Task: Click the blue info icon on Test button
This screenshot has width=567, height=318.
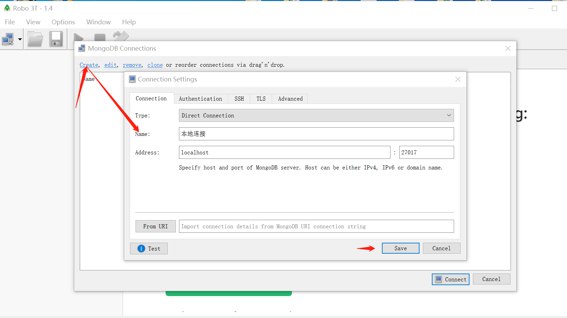Action: (141, 249)
